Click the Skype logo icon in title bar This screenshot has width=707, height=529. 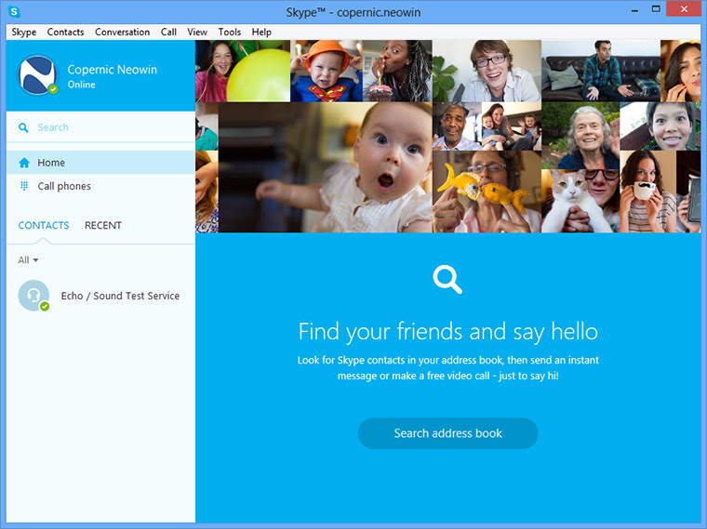(14, 11)
